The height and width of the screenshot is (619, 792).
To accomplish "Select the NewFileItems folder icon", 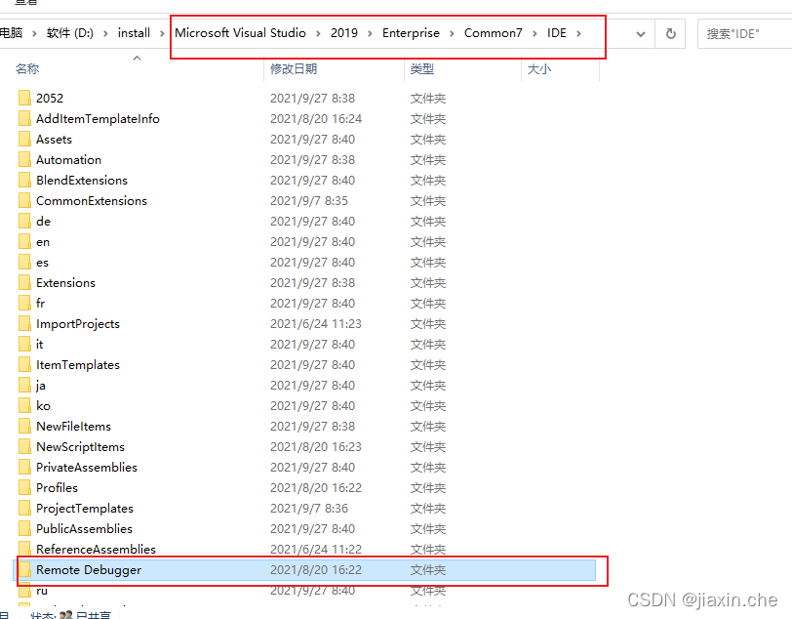I will coord(24,426).
